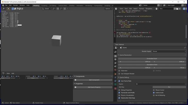Open the Templates menu in text editor

[x=149, y=9]
